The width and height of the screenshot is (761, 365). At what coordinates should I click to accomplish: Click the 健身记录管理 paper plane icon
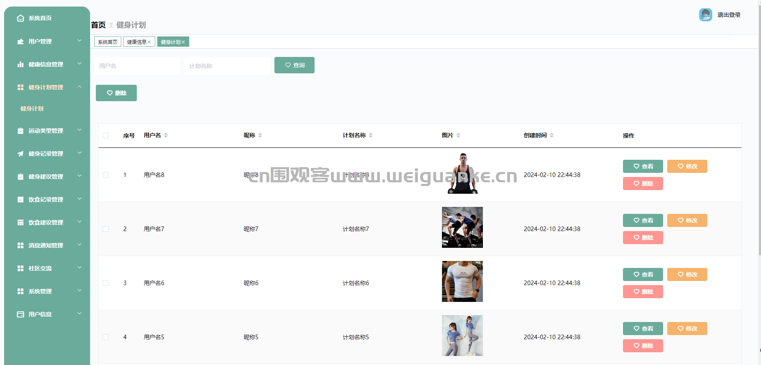pos(20,154)
